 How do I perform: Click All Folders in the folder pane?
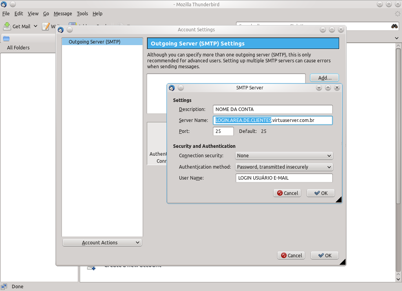click(18, 47)
